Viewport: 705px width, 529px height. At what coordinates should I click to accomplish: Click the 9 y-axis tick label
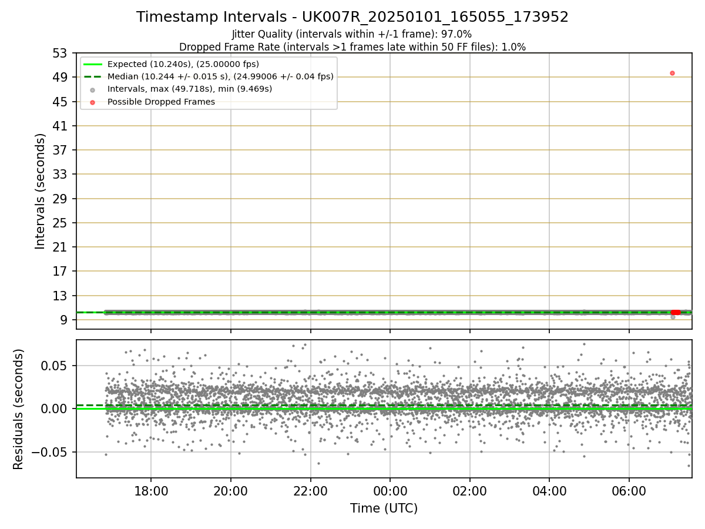tap(65, 320)
